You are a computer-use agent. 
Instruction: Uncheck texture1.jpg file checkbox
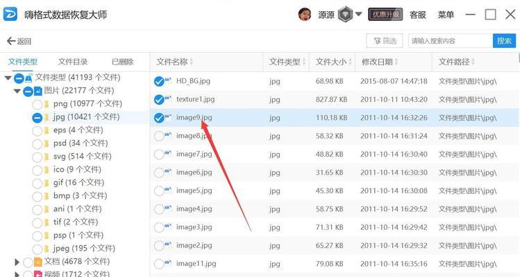click(159, 100)
